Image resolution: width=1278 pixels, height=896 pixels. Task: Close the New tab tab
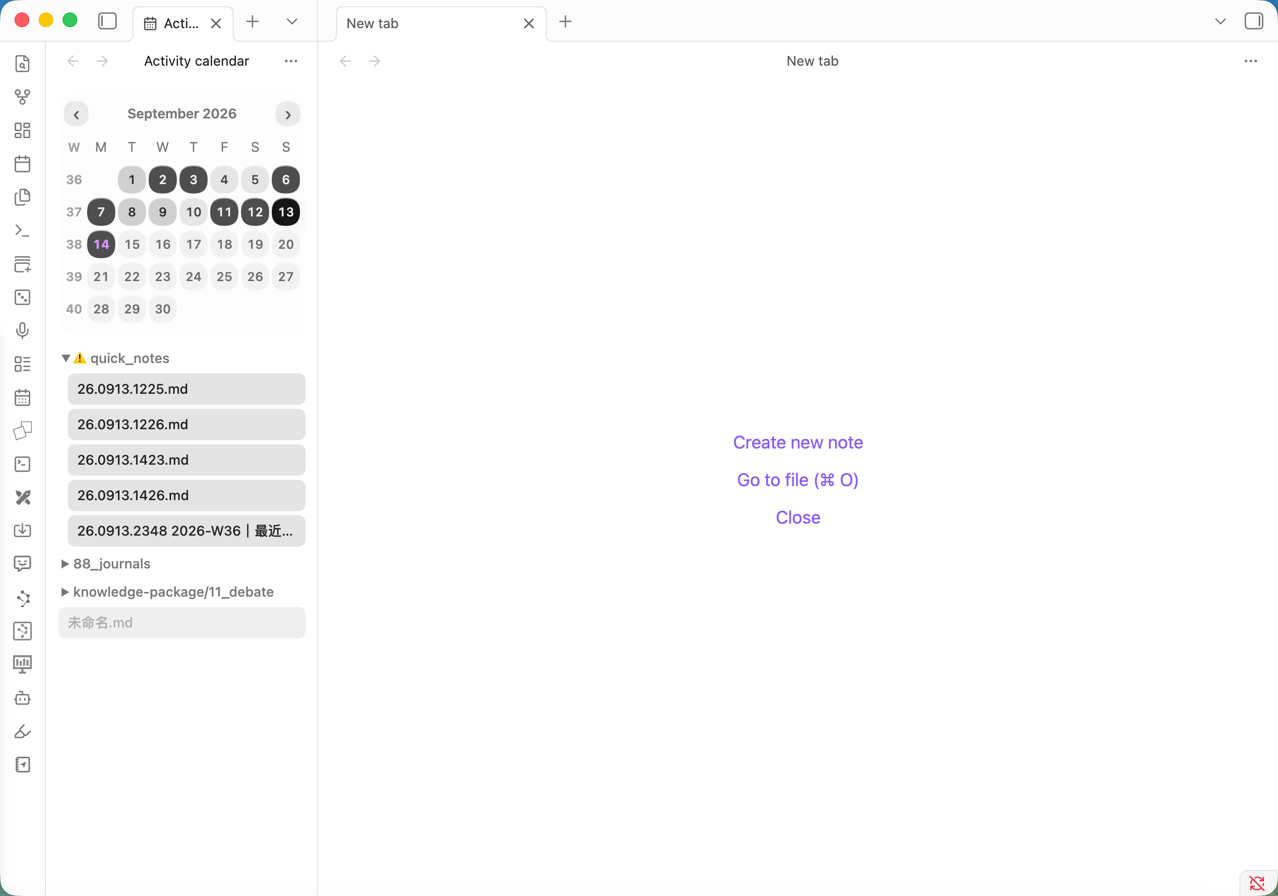click(x=529, y=23)
